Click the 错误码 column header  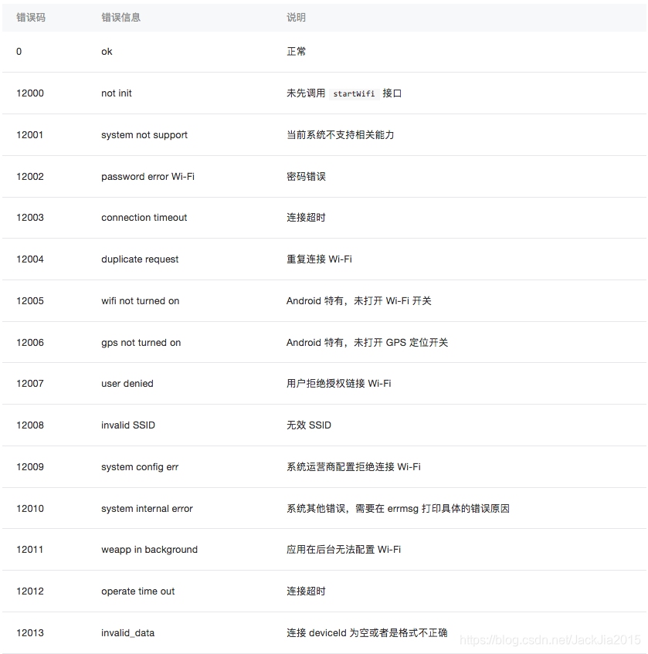click(x=31, y=18)
